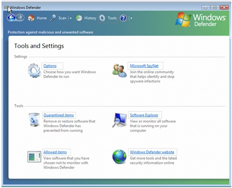Click the two-people Microsoft SpyNet icon
Image resolution: width=232 pixels, height=188 pixels.
point(119,70)
